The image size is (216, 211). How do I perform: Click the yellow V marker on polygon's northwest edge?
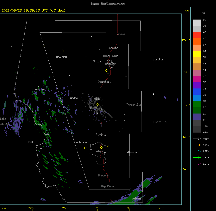click(44, 46)
